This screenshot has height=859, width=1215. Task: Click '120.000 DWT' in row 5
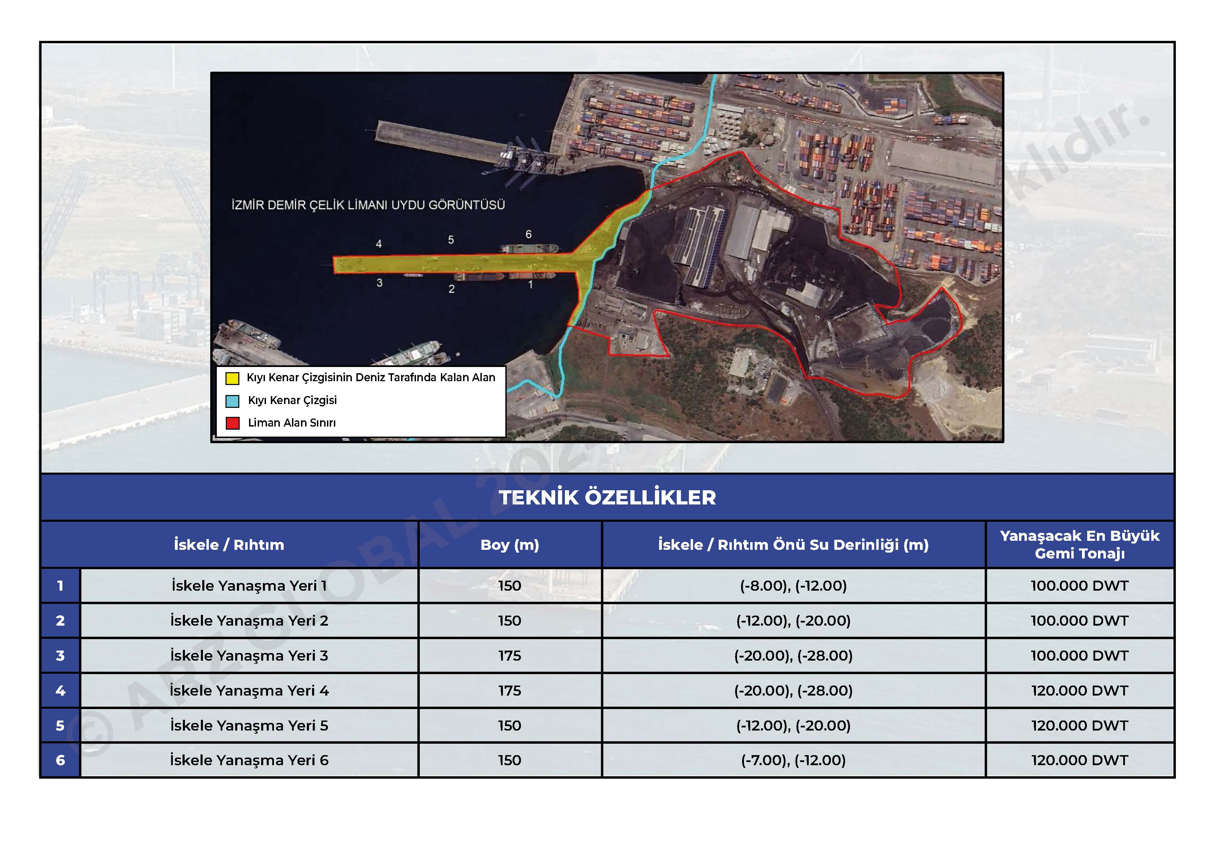point(1080,726)
